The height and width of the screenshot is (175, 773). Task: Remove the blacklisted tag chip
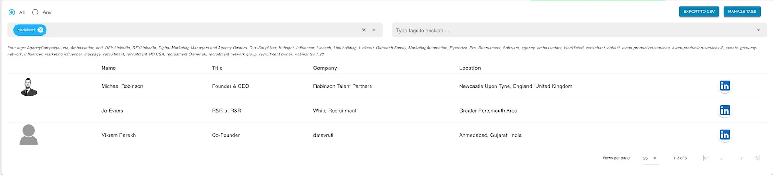[x=40, y=30]
